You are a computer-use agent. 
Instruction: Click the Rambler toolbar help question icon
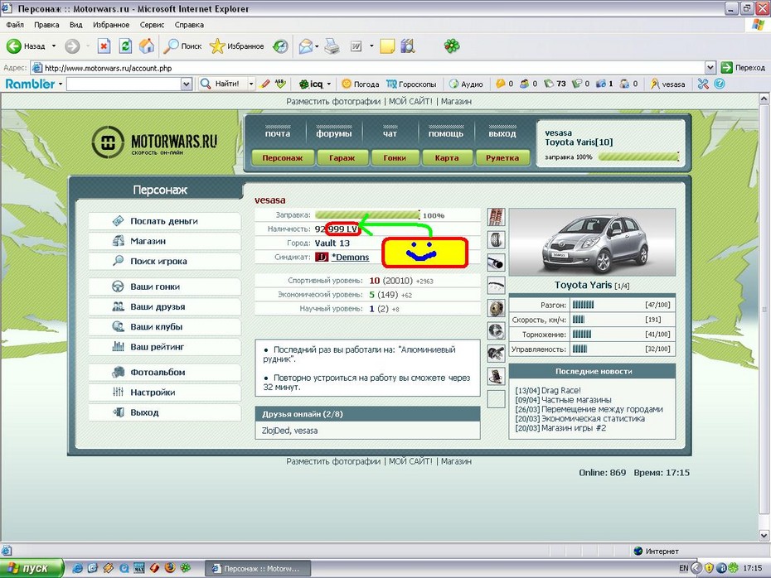click(x=719, y=84)
